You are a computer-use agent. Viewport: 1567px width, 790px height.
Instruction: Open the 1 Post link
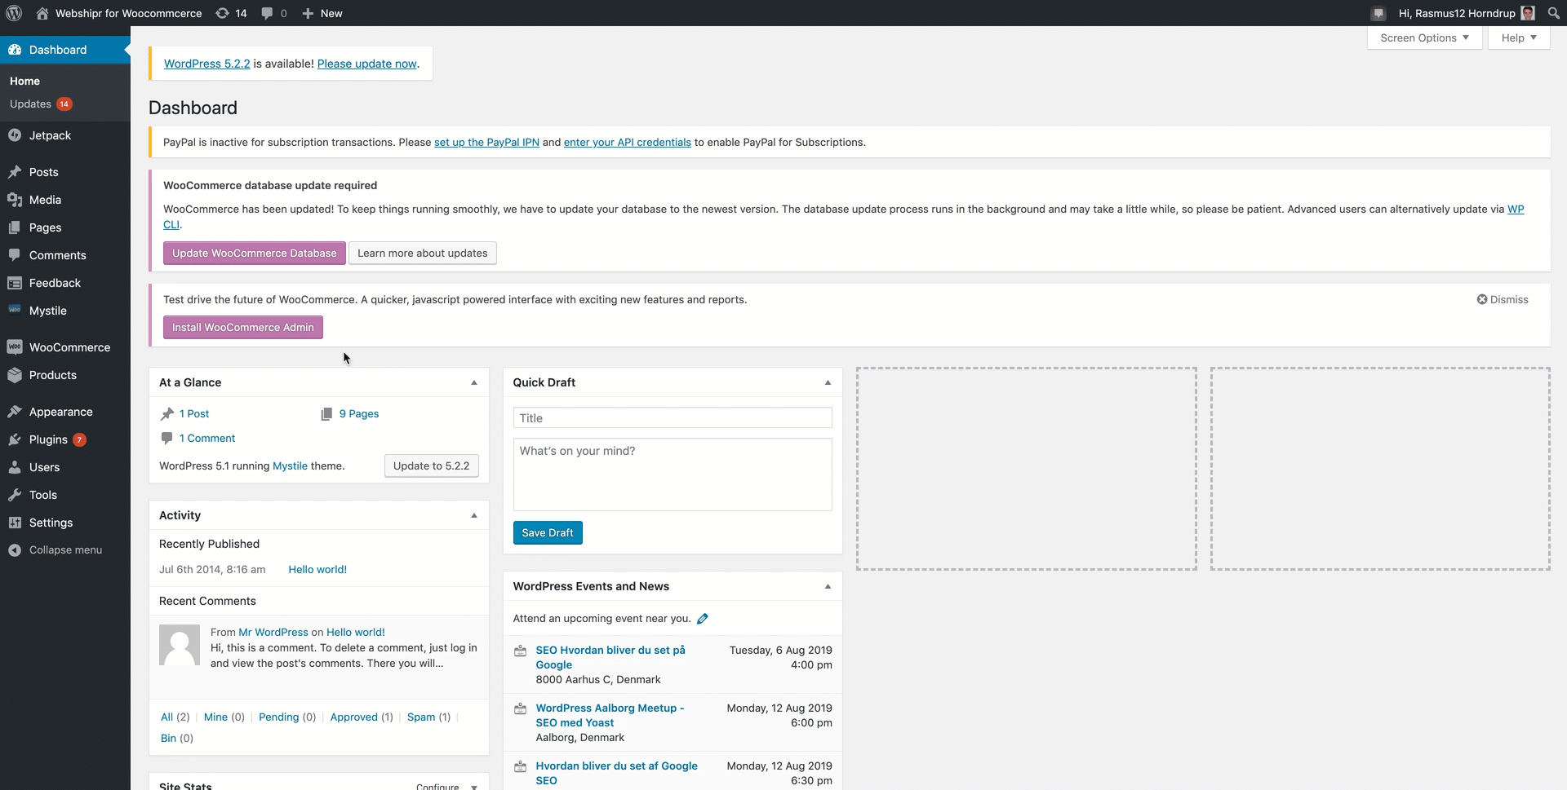(x=194, y=413)
